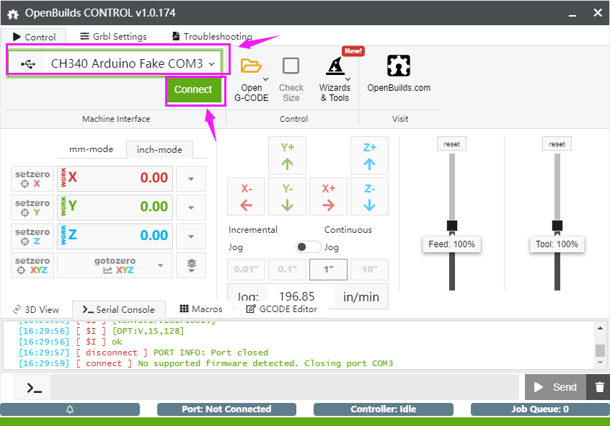Click the Feed 100% slider handle

coord(451,226)
